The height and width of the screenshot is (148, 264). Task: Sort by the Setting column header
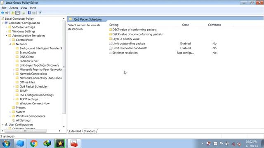click(114, 25)
